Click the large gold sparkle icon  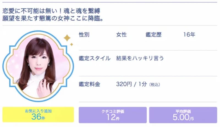(x=67, y=38)
